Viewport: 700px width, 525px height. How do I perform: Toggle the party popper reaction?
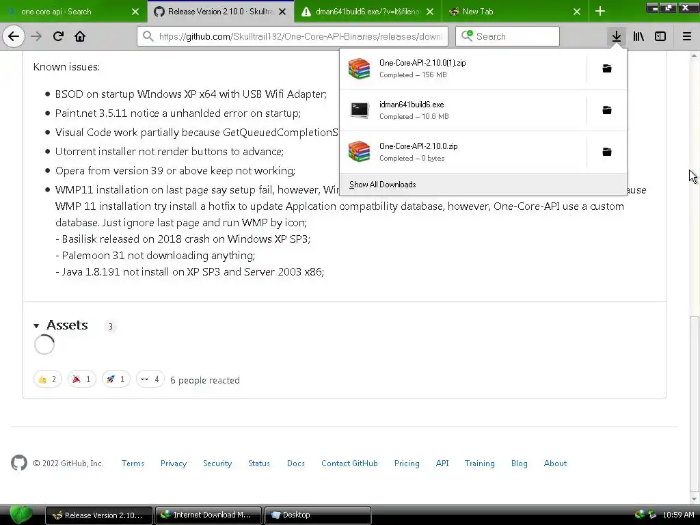[x=82, y=379]
